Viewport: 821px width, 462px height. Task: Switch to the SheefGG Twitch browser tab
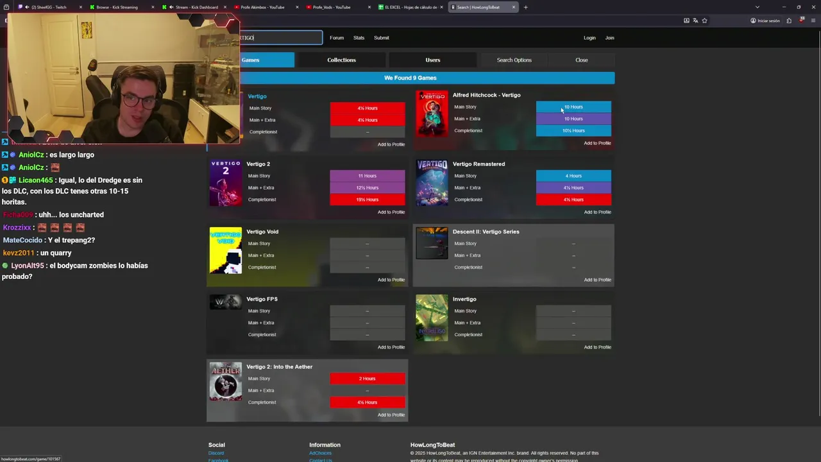(x=48, y=7)
